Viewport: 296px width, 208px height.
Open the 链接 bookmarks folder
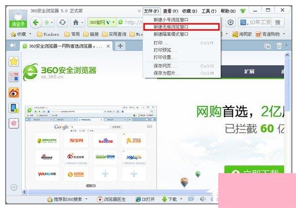91,34
